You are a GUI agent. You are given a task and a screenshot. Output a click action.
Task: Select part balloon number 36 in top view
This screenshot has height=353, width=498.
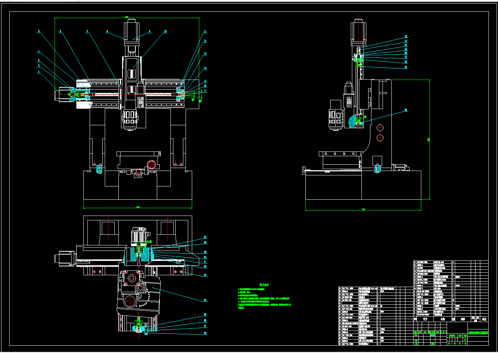coord(205,321)
